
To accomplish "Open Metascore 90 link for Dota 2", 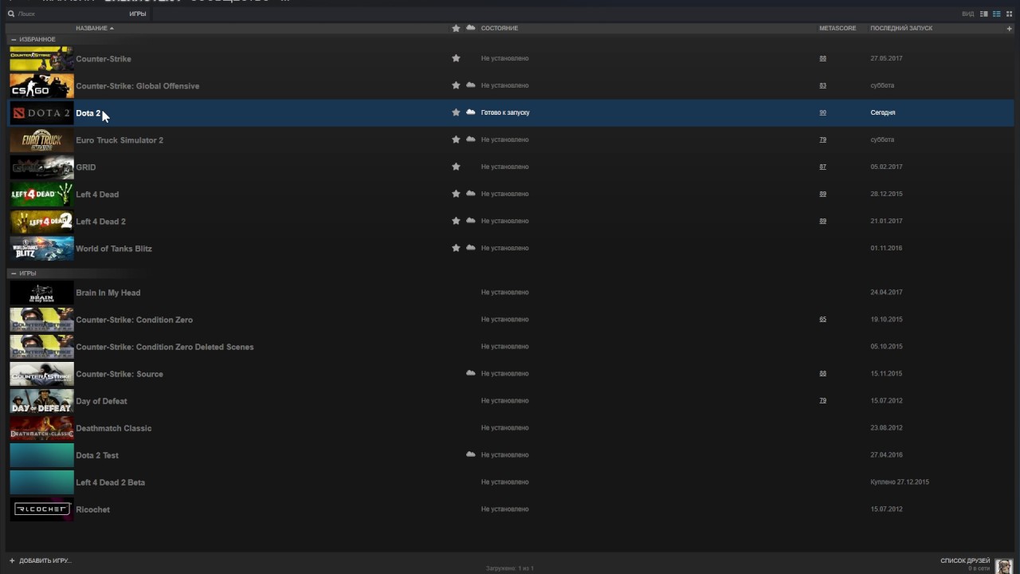I will point(822,112).
